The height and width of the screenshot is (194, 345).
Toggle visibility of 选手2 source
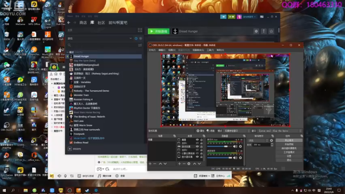click(x=197, y=150)
